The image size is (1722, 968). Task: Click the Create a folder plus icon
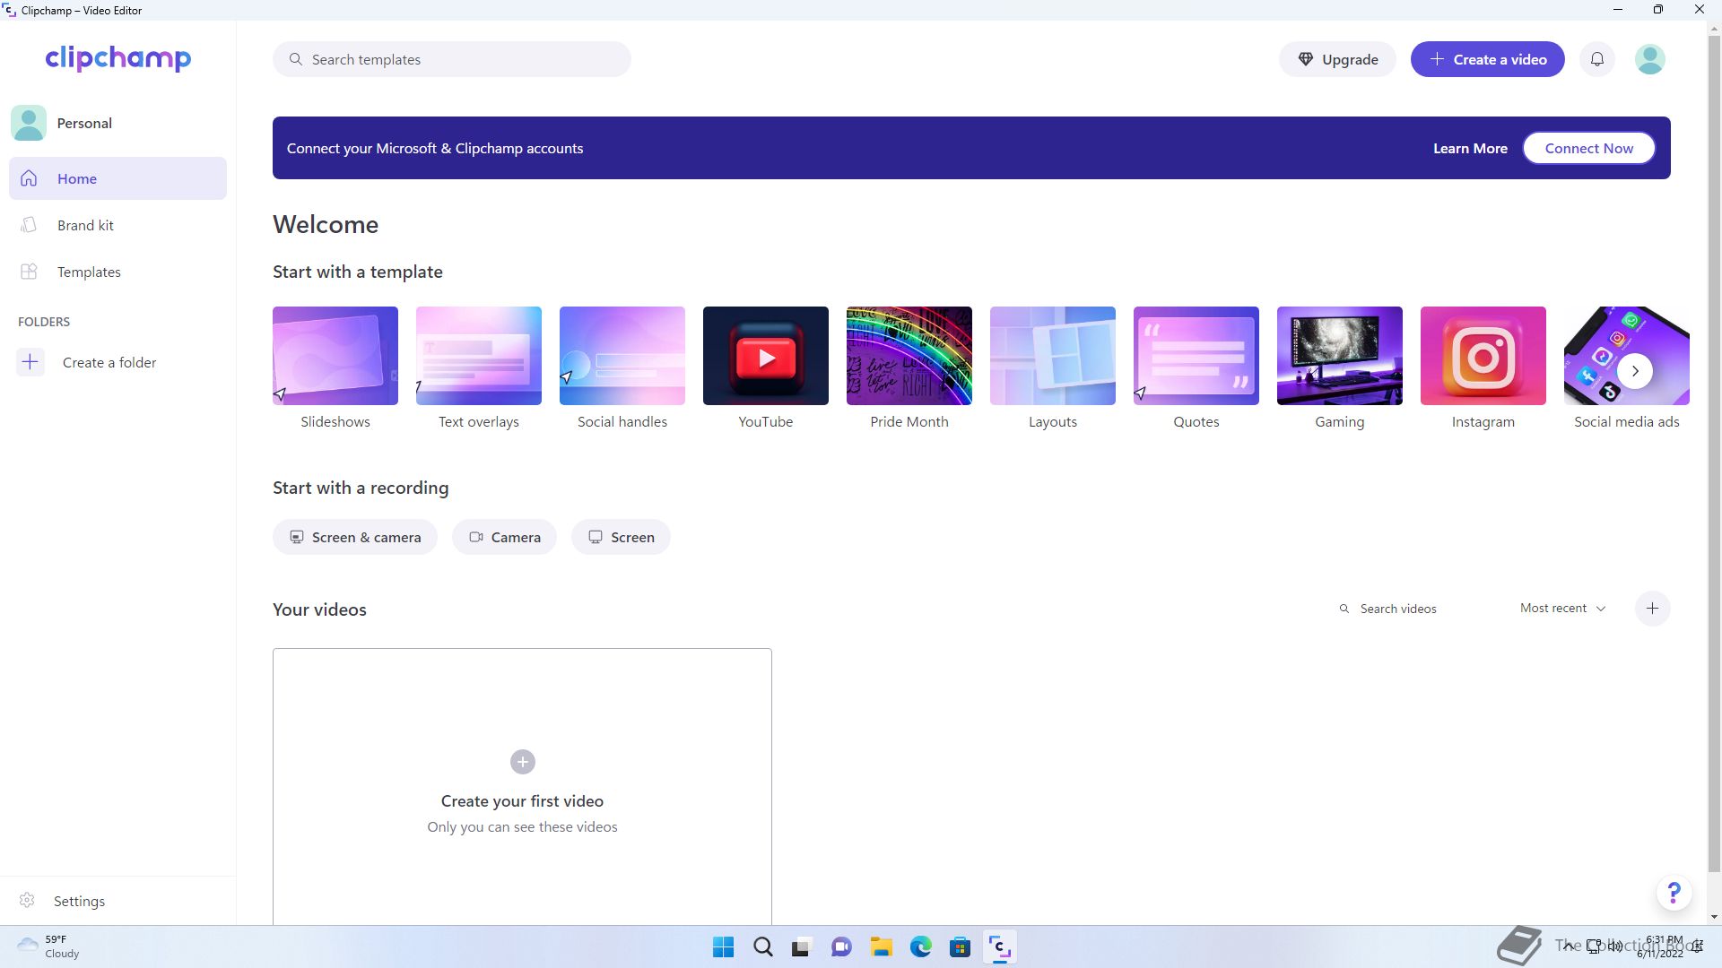30,362
